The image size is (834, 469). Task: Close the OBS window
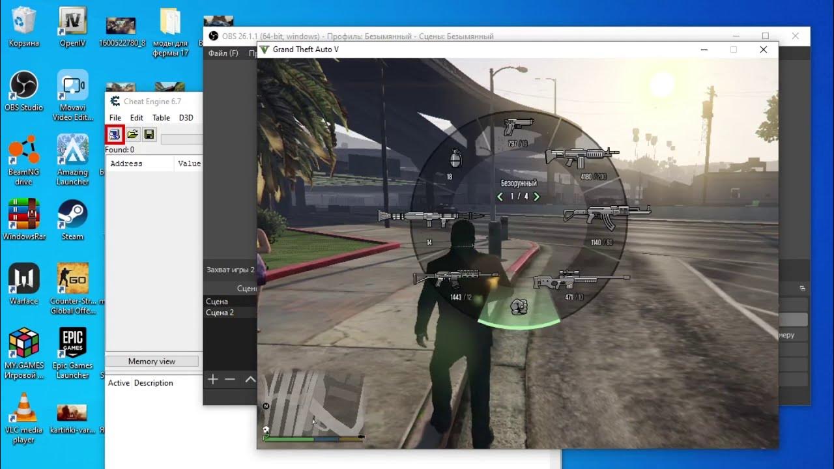coord(796,36)
